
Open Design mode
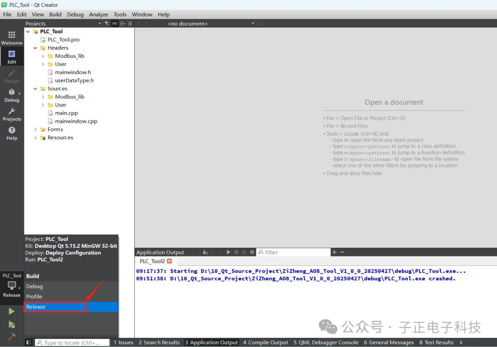[12, 76]
